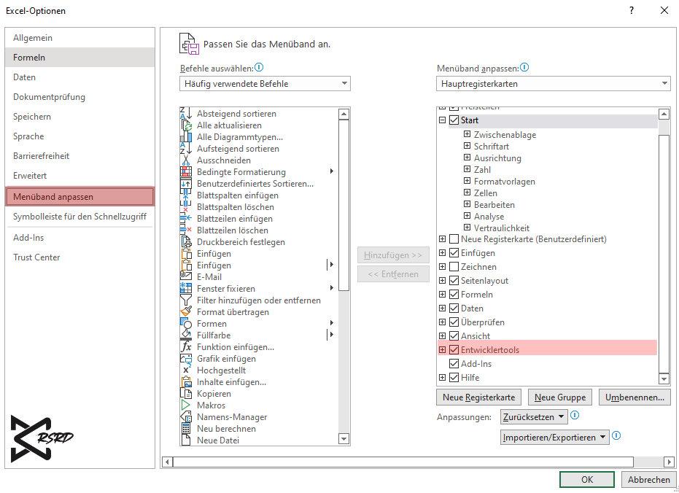Confirm with the OK button
Image resolution: width=679 pixels, height=493 pixels.
[586, 479]
